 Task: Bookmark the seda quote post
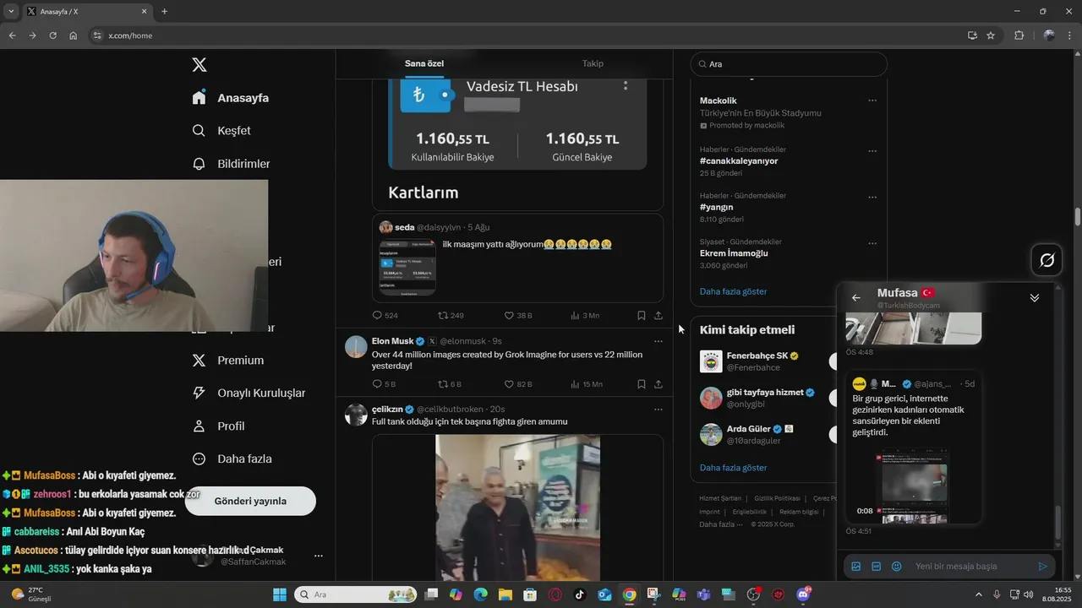coord(642,315)
